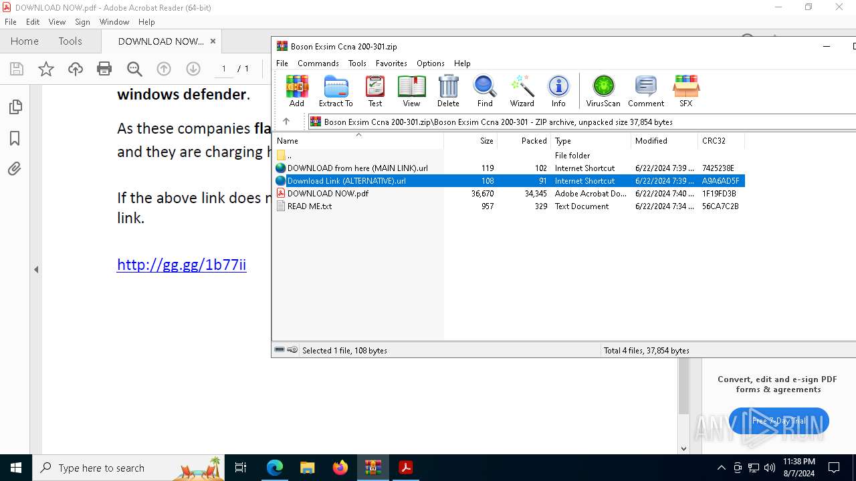Click the star bookmark icon in Acrobat
Viewport: 856px width, 481px height.
click(x=46, y=69)
